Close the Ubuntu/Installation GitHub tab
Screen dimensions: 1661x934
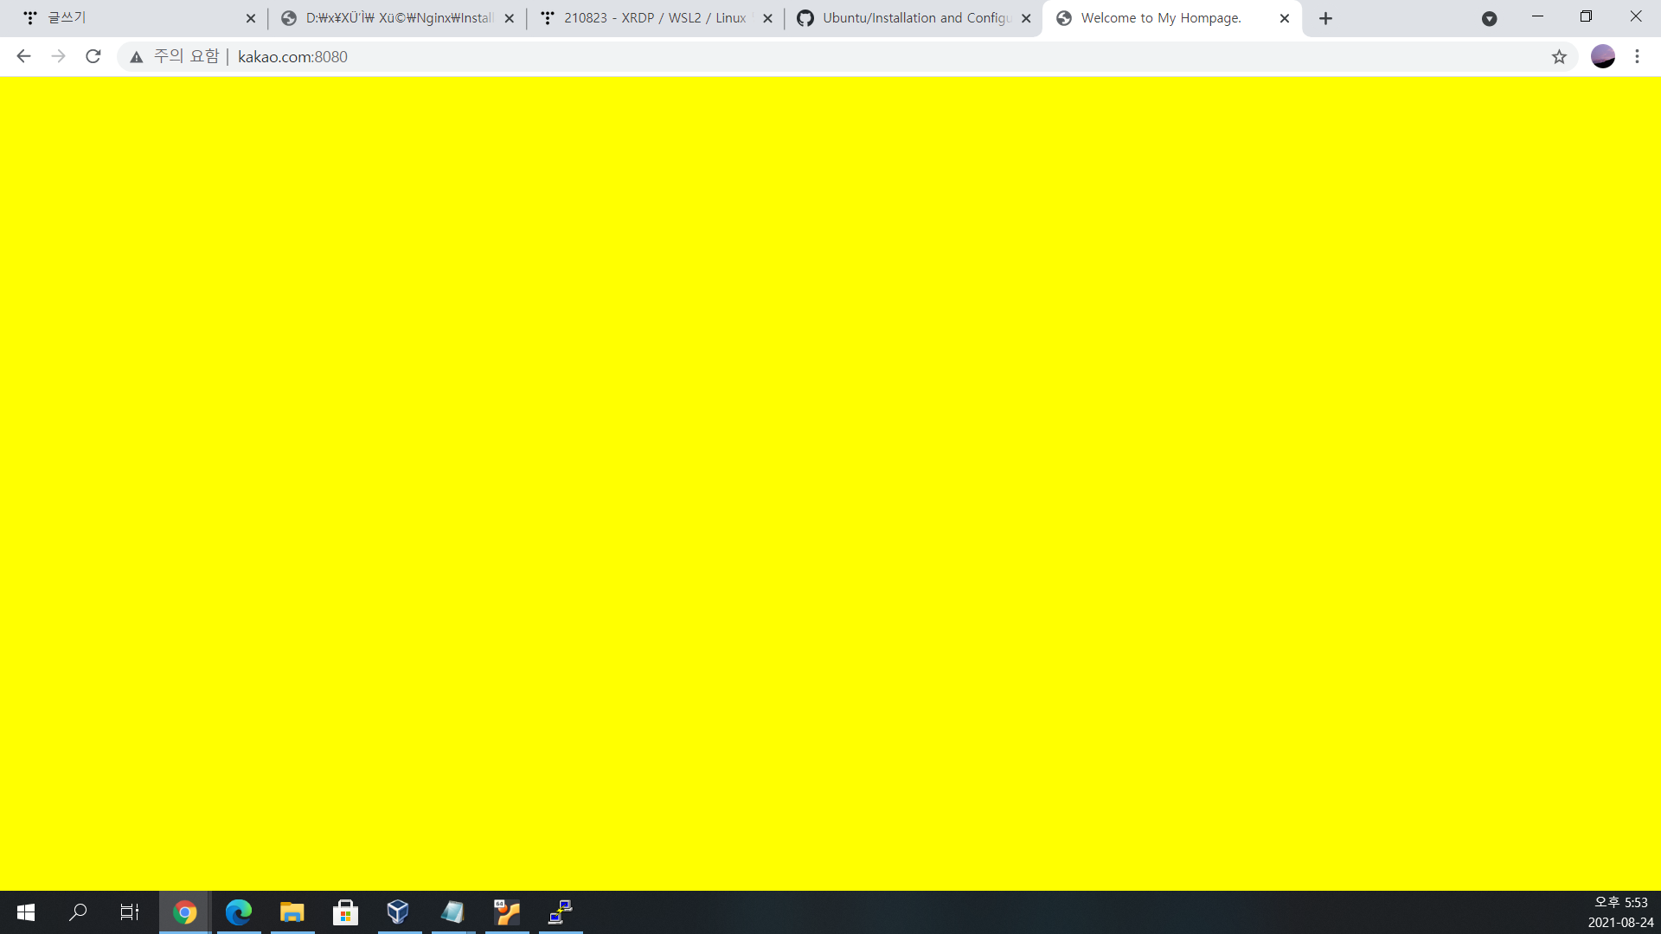pyautogui.click(x=1026, y=18)
